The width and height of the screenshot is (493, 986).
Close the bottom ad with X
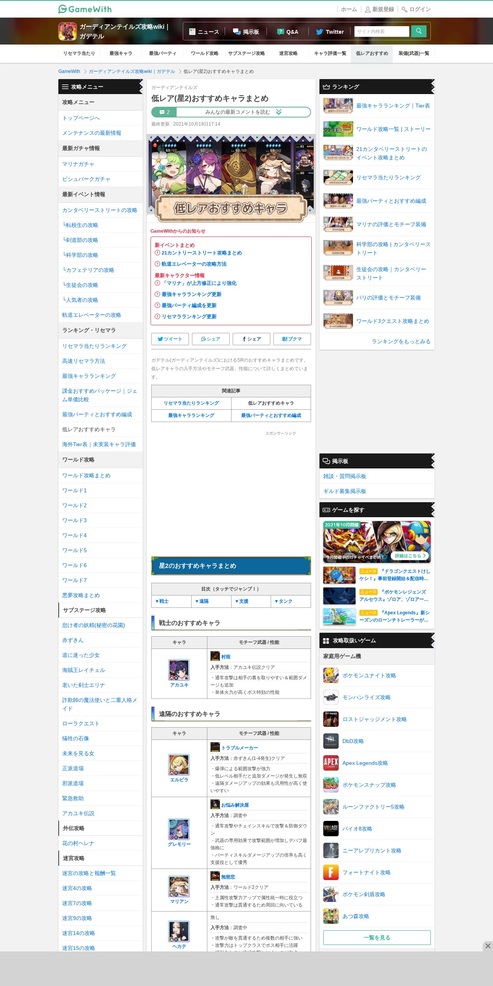[488, 946]
